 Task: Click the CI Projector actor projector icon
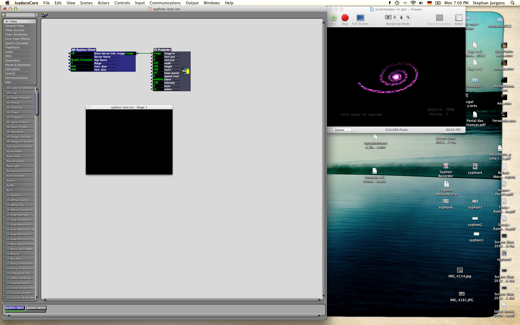[x=185, y=71]
